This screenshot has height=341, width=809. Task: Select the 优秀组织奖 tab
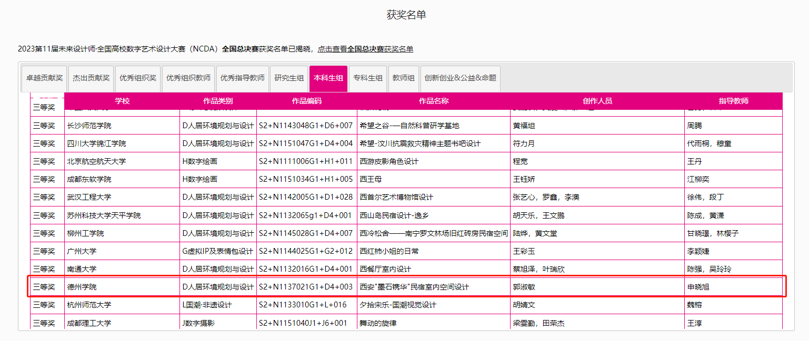[138, 78]
